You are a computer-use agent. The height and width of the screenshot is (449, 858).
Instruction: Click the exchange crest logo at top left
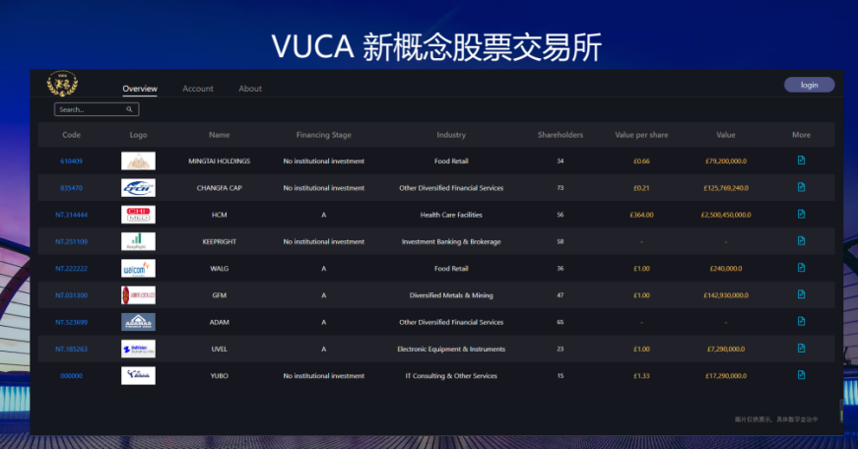[62, 85]
